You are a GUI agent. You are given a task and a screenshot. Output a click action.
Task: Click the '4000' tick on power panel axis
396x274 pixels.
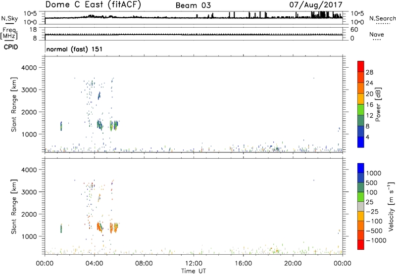click(x=29, y=68)
